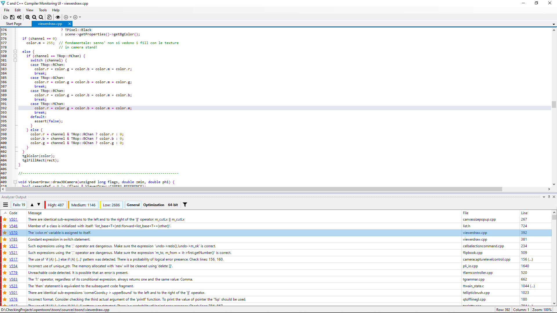The width and height of the screenshot is (557, 313).
Task: Go to previous warning with up arrow
Action: (x=32, y=205)
